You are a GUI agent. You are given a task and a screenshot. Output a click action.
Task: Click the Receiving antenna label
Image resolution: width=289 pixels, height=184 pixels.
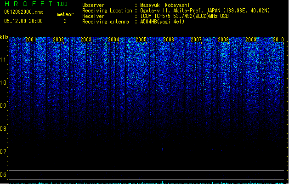click(x=106, y=22)
